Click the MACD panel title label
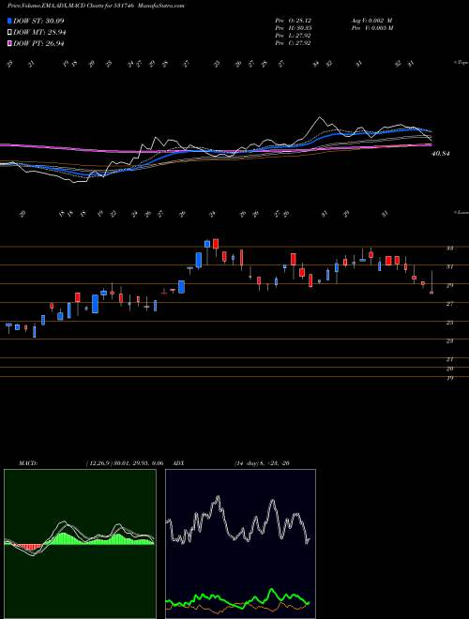Viewport: 469px width, 619px height. pos(28,463)
